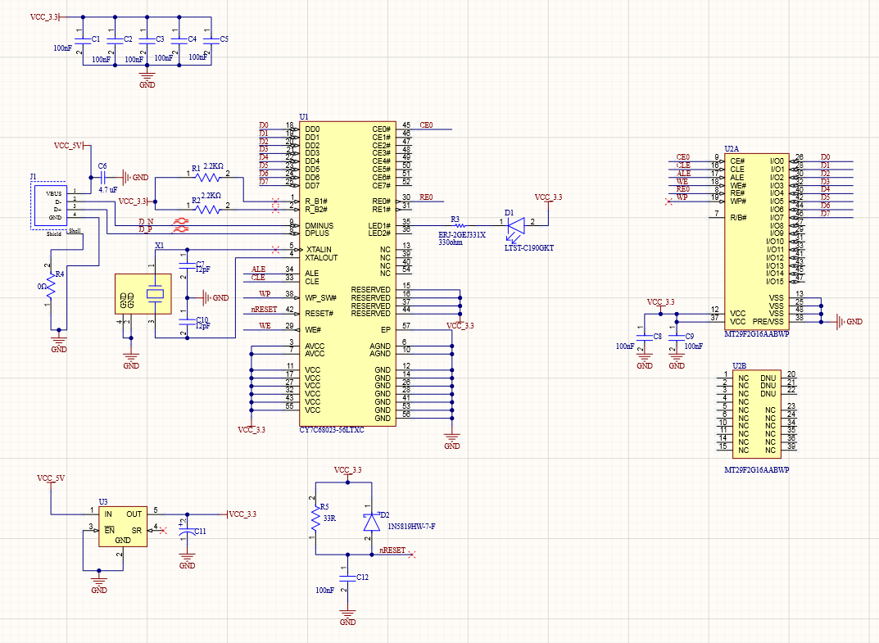Select the Schottky diode D2 1N5819HW-7-F

point(370,522)
